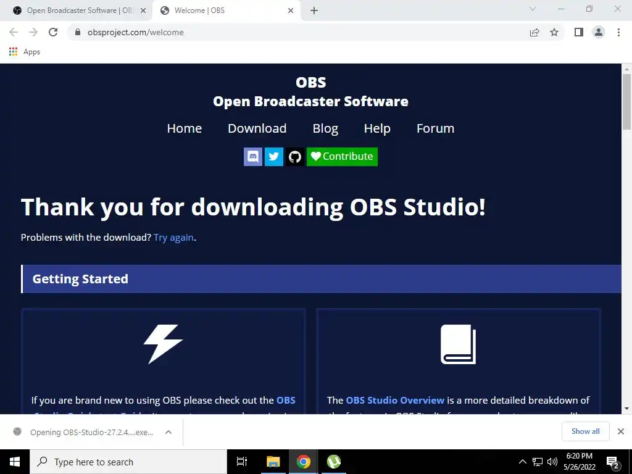The height and width of the screenshot is (474, 632).
Task: Click the scrollbar up arrow
Action: tap(626, 69)
